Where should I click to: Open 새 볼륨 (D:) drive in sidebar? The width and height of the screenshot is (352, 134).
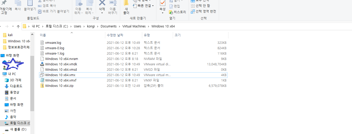pyautogui.click(x=18, y=129)
